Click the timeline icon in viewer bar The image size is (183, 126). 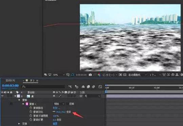point(173,75)
